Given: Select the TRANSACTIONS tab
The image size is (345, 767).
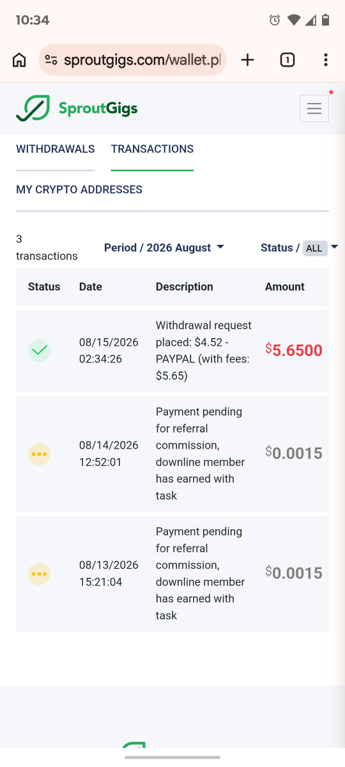Looking at the screenshot, I should coord(152,149).
